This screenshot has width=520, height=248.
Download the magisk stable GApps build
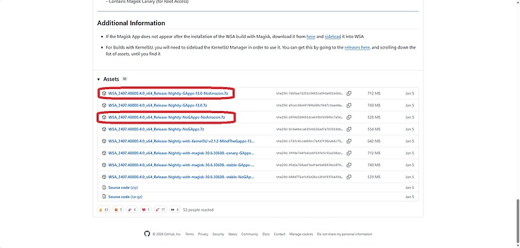(181, 165)
